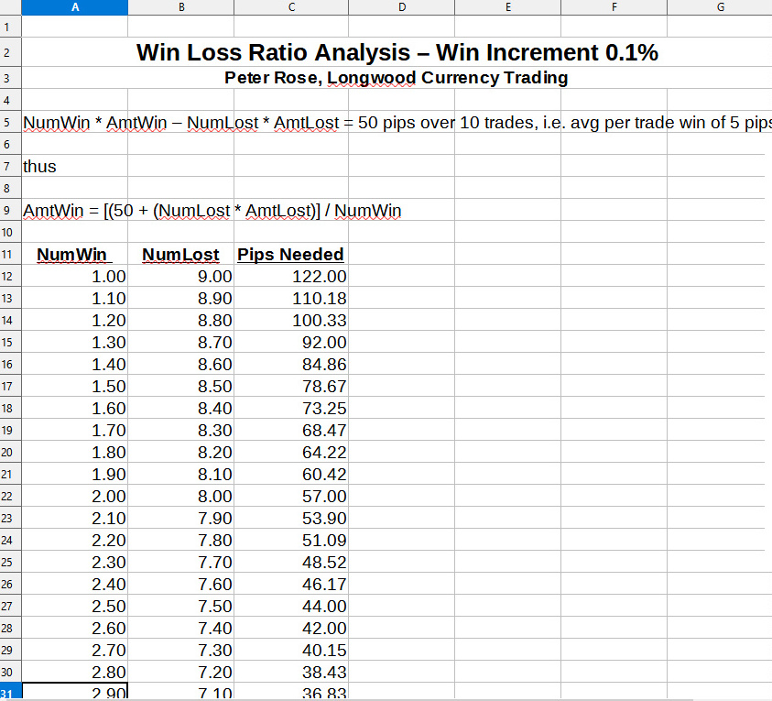This screenshot has width=772, height=701.
Task: Select row 11 header
Action: (x=9, y=254)
